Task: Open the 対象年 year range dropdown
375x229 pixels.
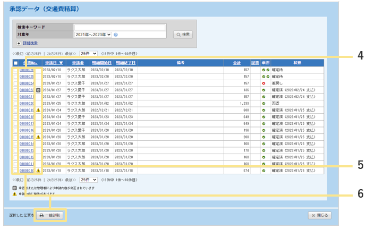Action: [92, 35]
